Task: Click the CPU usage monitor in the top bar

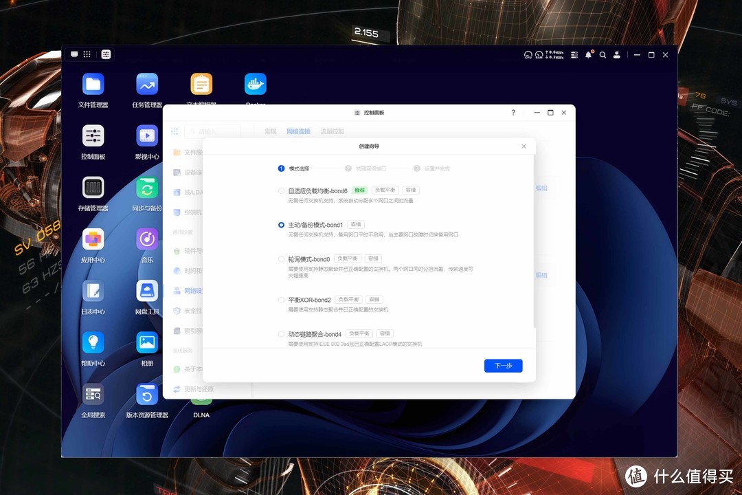Action: tap(528, 55)
